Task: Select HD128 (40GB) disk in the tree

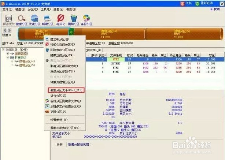Action: pyautogui.click(x=19, y=49)
